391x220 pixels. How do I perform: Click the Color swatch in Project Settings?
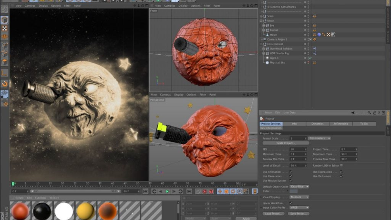tap(294, 191)
